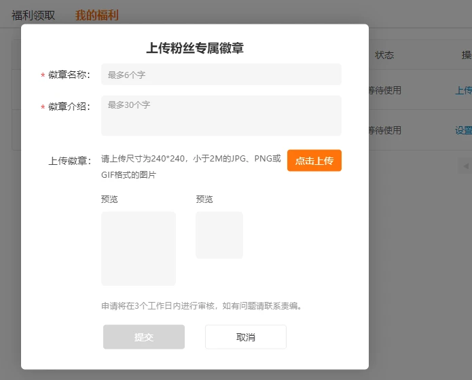Click the 上传 link in first row

[463, 90]
